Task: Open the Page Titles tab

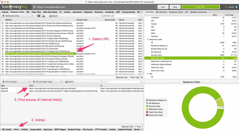Action: pyautogui.click(x=36, y=12)
